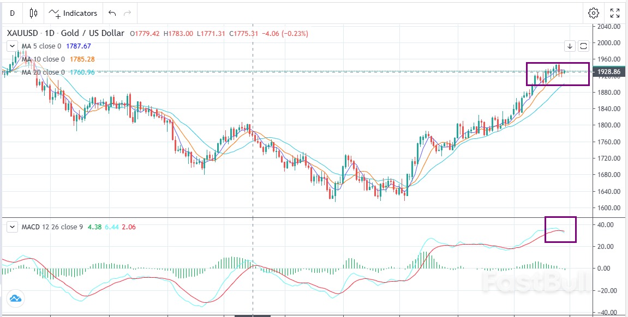
Task: Expand the moving averages legend chevron
Action: [x=12, y=46]
